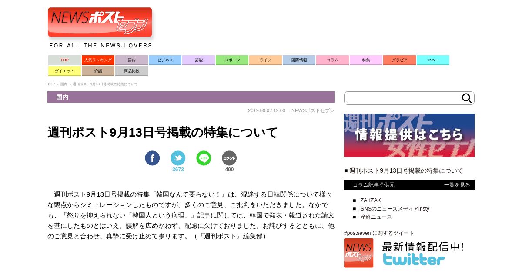Click into the search input field
The image size is (522, 274).
[402, 98]
